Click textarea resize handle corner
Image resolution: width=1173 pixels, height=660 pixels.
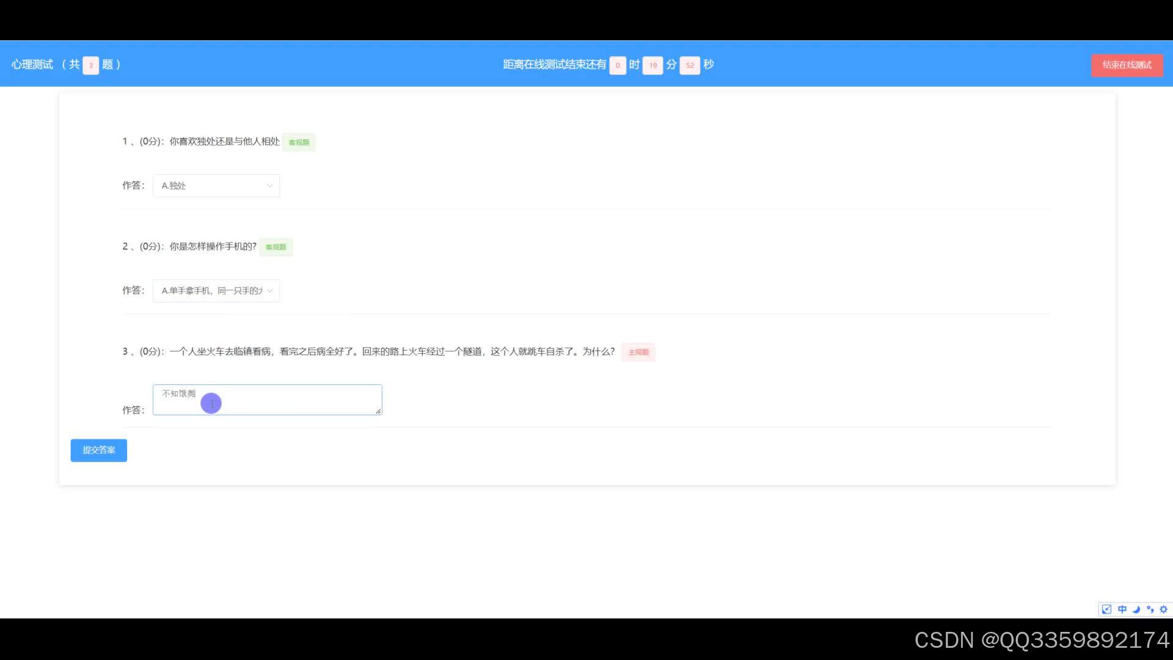[378, 411]
